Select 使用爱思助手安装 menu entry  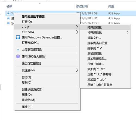coord(33,17)
